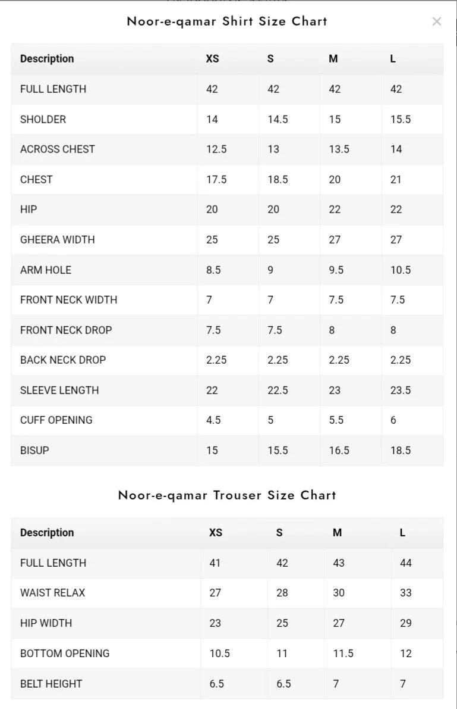This screenshot has width=457, height=709.
Task: Click the CUFF OPENING row label
Action: coord(56,420)
